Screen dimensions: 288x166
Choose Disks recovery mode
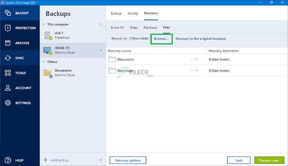point(134,27)
